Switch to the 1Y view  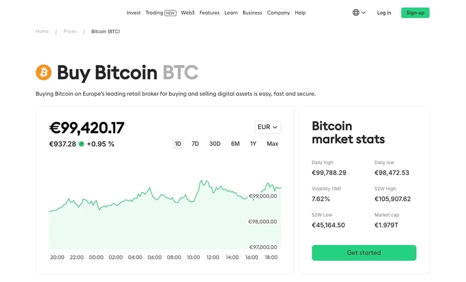coord(253,144)
